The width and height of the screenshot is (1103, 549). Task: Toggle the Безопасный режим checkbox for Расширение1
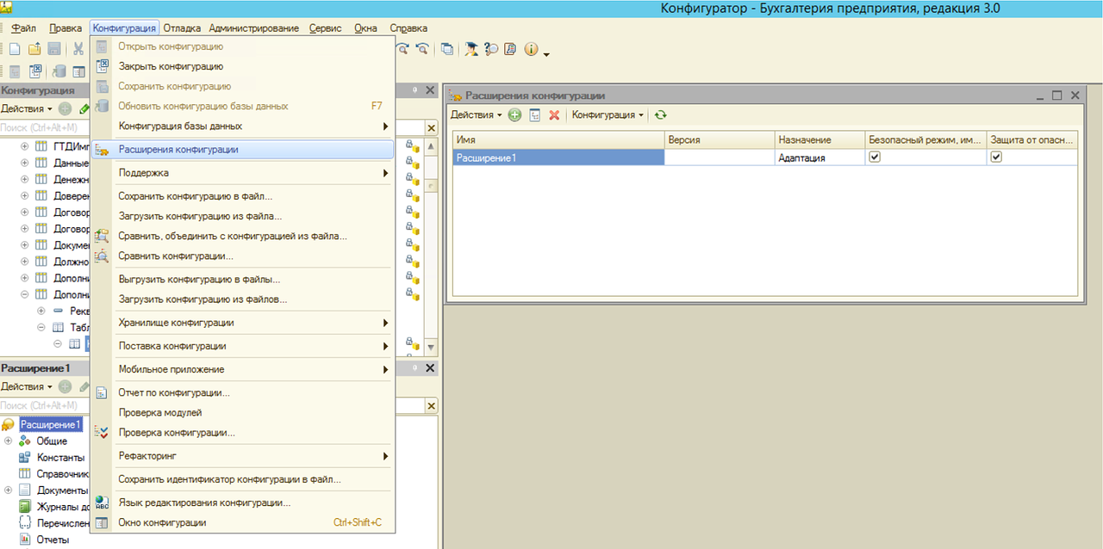coord(875,157)
